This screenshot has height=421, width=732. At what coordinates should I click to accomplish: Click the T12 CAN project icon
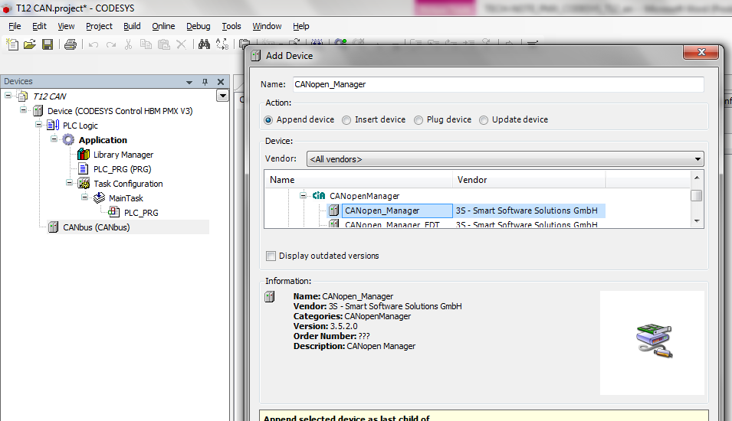pyautogui.click(x=23, y=96)
